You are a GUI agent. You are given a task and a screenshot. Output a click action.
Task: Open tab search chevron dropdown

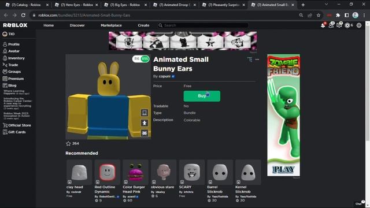tap(326, 4)
